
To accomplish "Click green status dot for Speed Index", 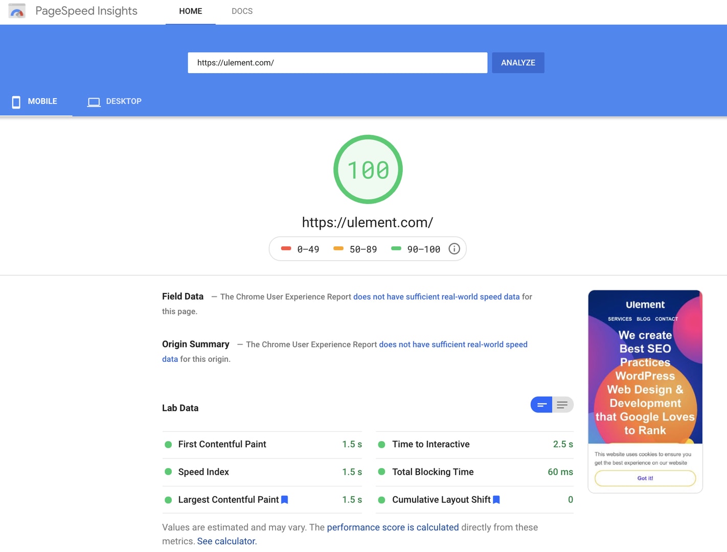I will pyautogui.click(x=168, y=472).
